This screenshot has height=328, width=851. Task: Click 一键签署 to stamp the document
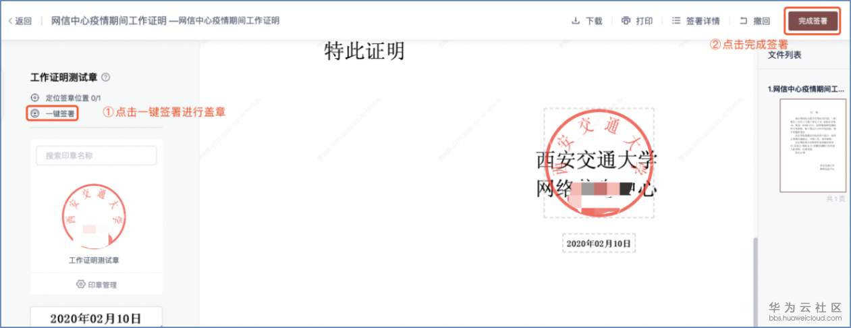click(x=53, y=113)
